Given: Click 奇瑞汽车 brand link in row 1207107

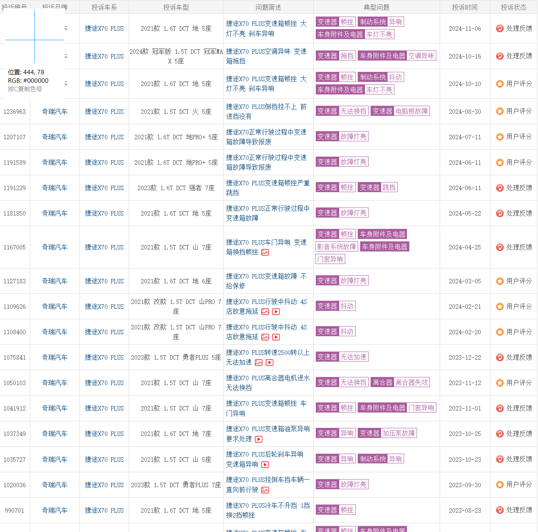Looking at the screenshot, I should click(x=54, y=137).
